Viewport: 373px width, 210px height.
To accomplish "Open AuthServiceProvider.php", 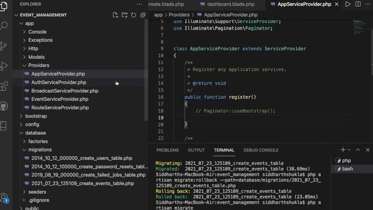I will point(59,82).
